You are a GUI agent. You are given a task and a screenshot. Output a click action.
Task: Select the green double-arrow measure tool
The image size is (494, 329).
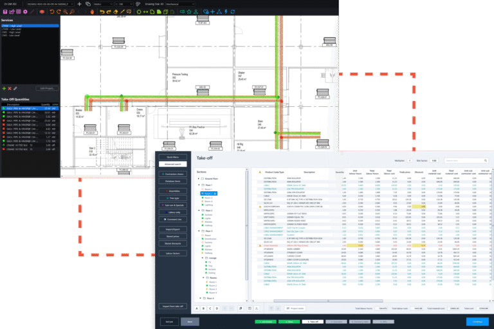pos(145,12)
